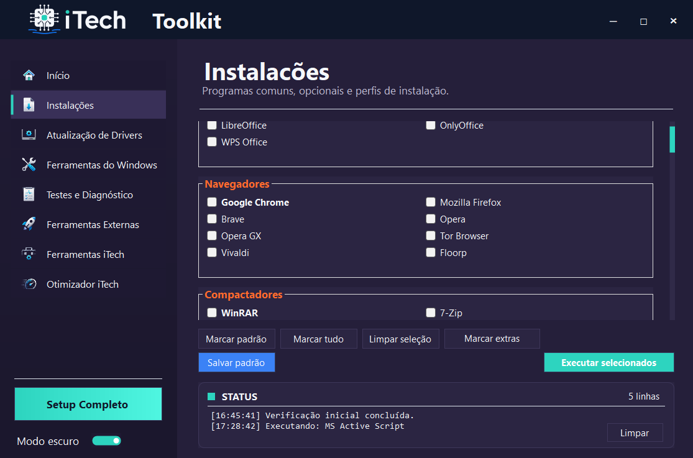Check the WinRAR checkbox
693x458 pixels.
[x=212, y=313]
